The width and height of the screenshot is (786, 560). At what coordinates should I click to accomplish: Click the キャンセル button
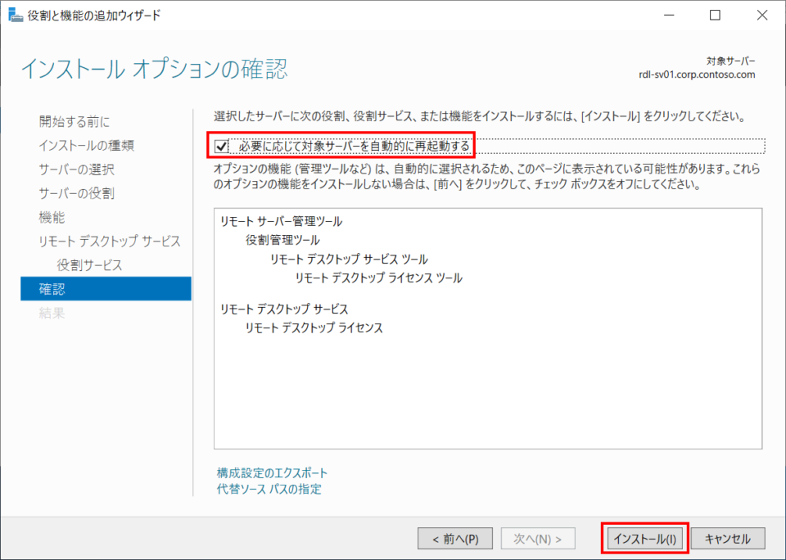click(728, 539)
